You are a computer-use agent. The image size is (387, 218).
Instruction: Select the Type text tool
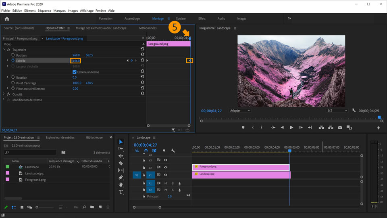121,192
